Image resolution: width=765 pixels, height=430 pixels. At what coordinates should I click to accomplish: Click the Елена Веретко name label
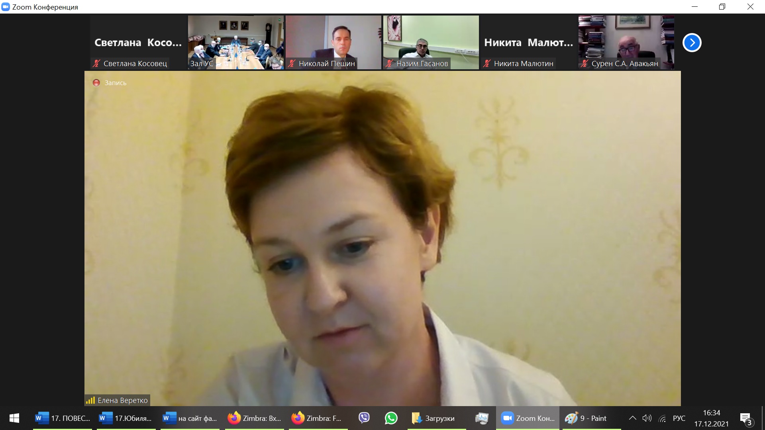click(123, 400)
